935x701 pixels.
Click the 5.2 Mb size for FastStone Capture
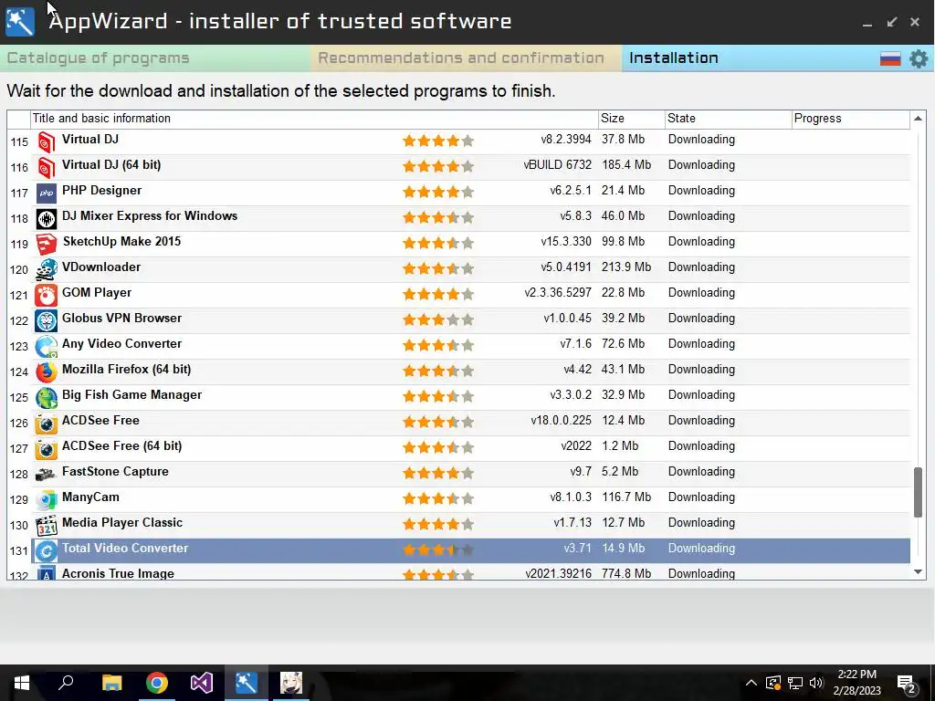[x=620, y=472]
